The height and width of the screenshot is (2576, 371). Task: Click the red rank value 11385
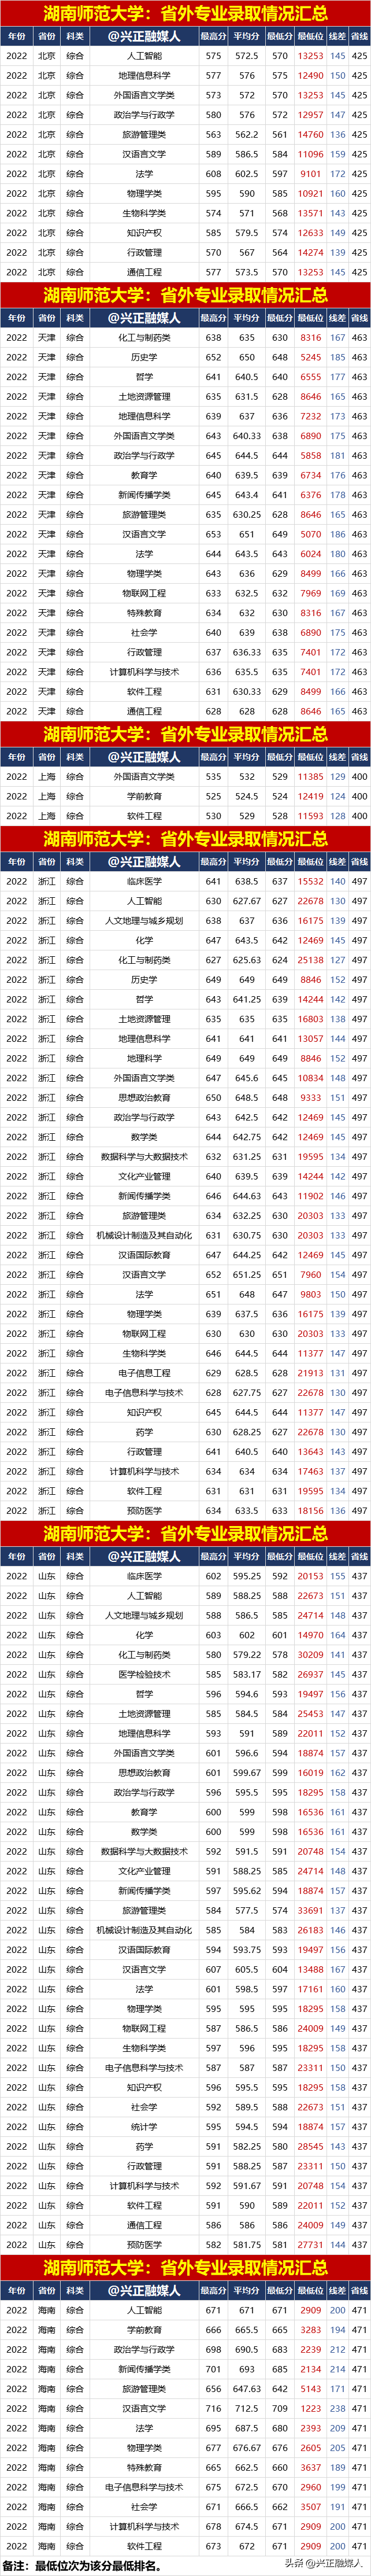[x=310, y=776]
